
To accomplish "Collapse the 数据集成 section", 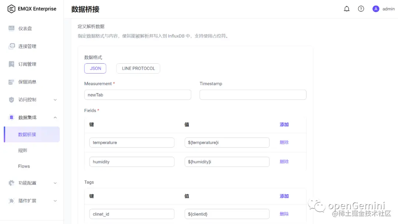I will [55, 117].
